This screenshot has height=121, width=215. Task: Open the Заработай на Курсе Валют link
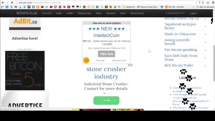pyautogui.click(x=180, y=26)
